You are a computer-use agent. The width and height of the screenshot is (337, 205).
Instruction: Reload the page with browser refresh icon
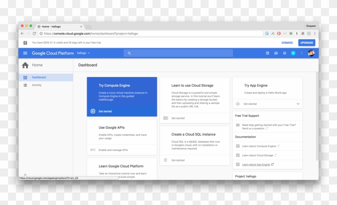(35, 34)
